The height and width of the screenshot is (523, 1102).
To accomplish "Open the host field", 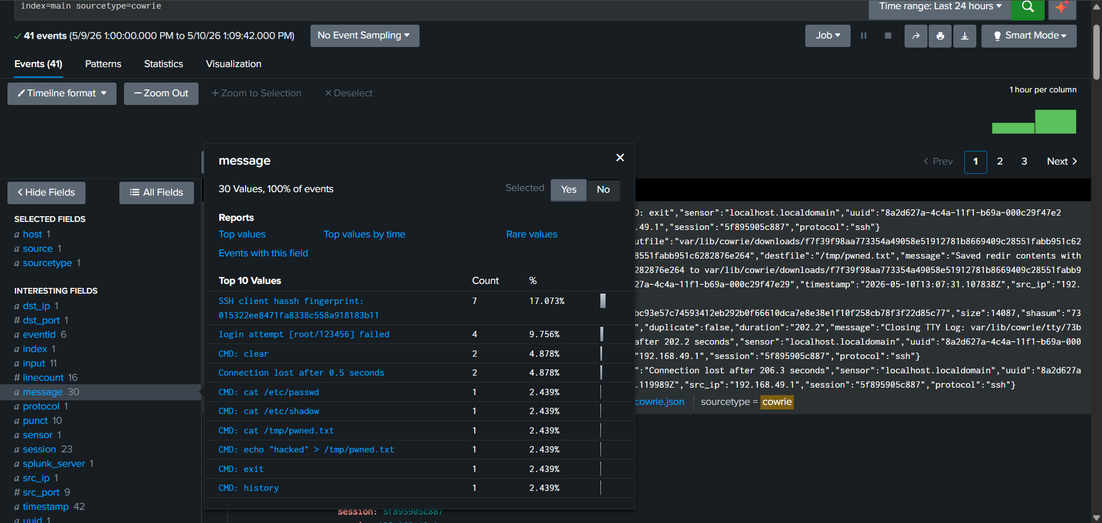I will tap(32, 235).
